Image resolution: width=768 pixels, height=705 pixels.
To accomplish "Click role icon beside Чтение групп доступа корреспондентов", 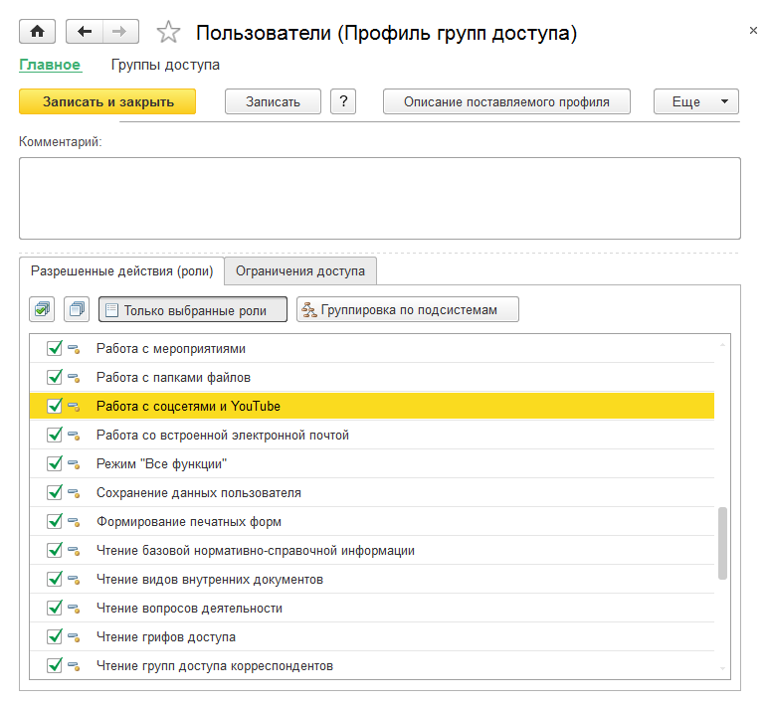I will 74,666.
